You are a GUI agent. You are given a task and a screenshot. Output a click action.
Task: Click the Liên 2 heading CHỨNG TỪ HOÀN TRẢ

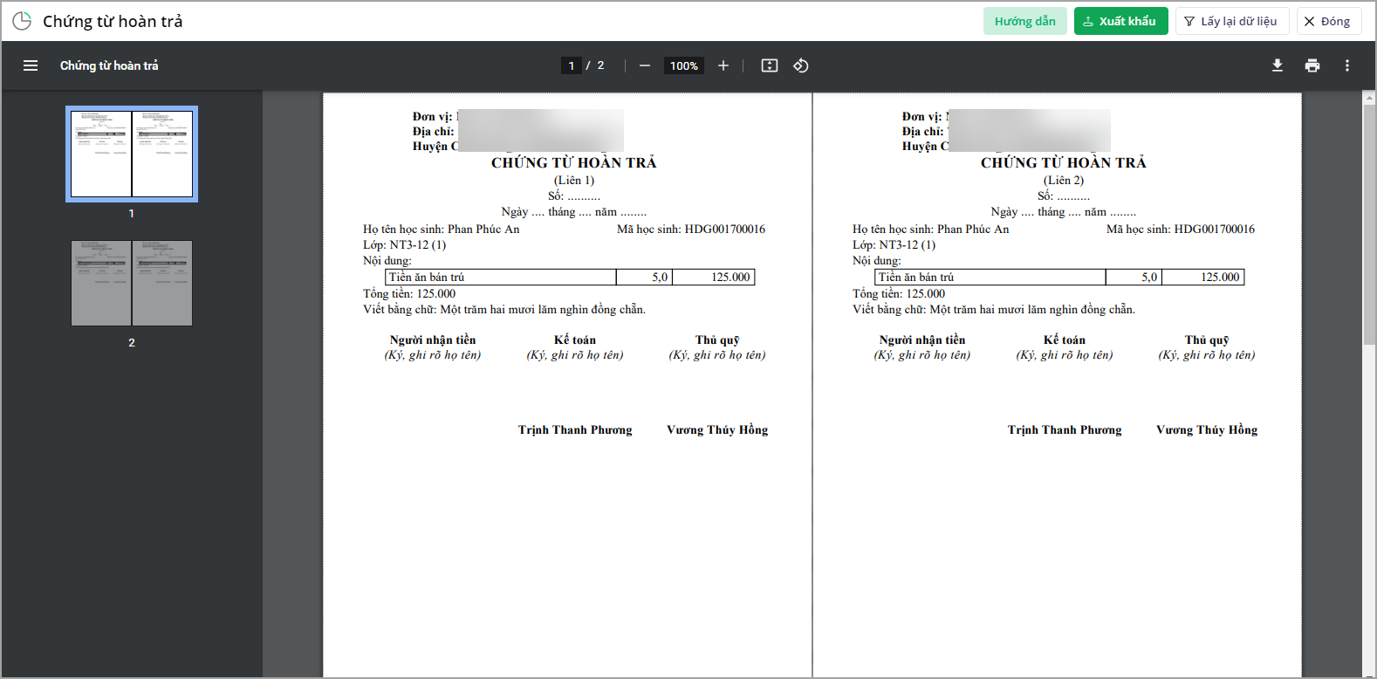(1064, 162)
